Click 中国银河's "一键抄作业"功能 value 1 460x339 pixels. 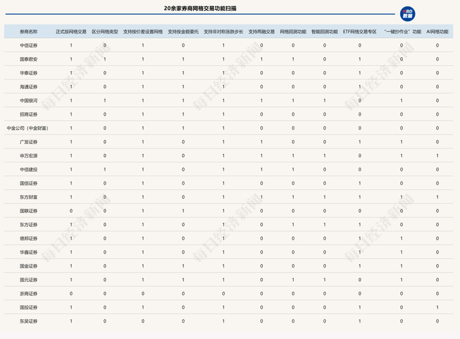402,101
